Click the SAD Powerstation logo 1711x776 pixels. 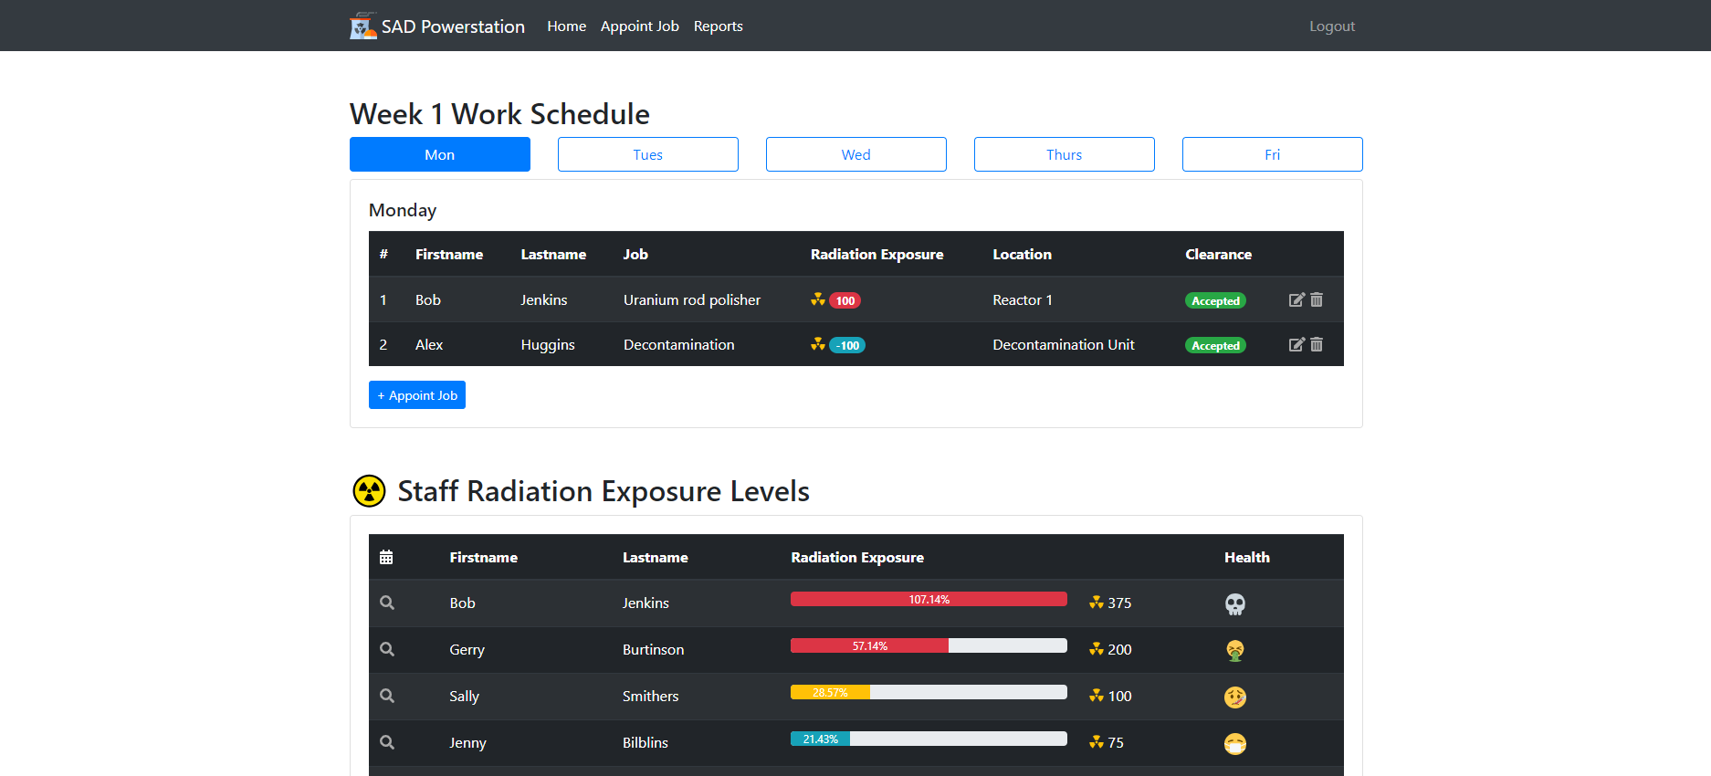pyautogui.click(x=362, y=26)
